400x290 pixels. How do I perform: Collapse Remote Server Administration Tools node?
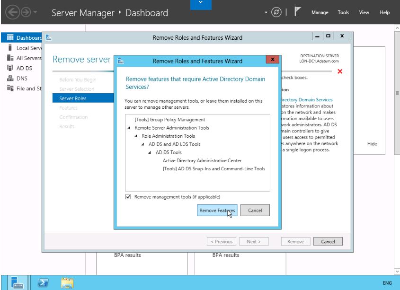129,128
